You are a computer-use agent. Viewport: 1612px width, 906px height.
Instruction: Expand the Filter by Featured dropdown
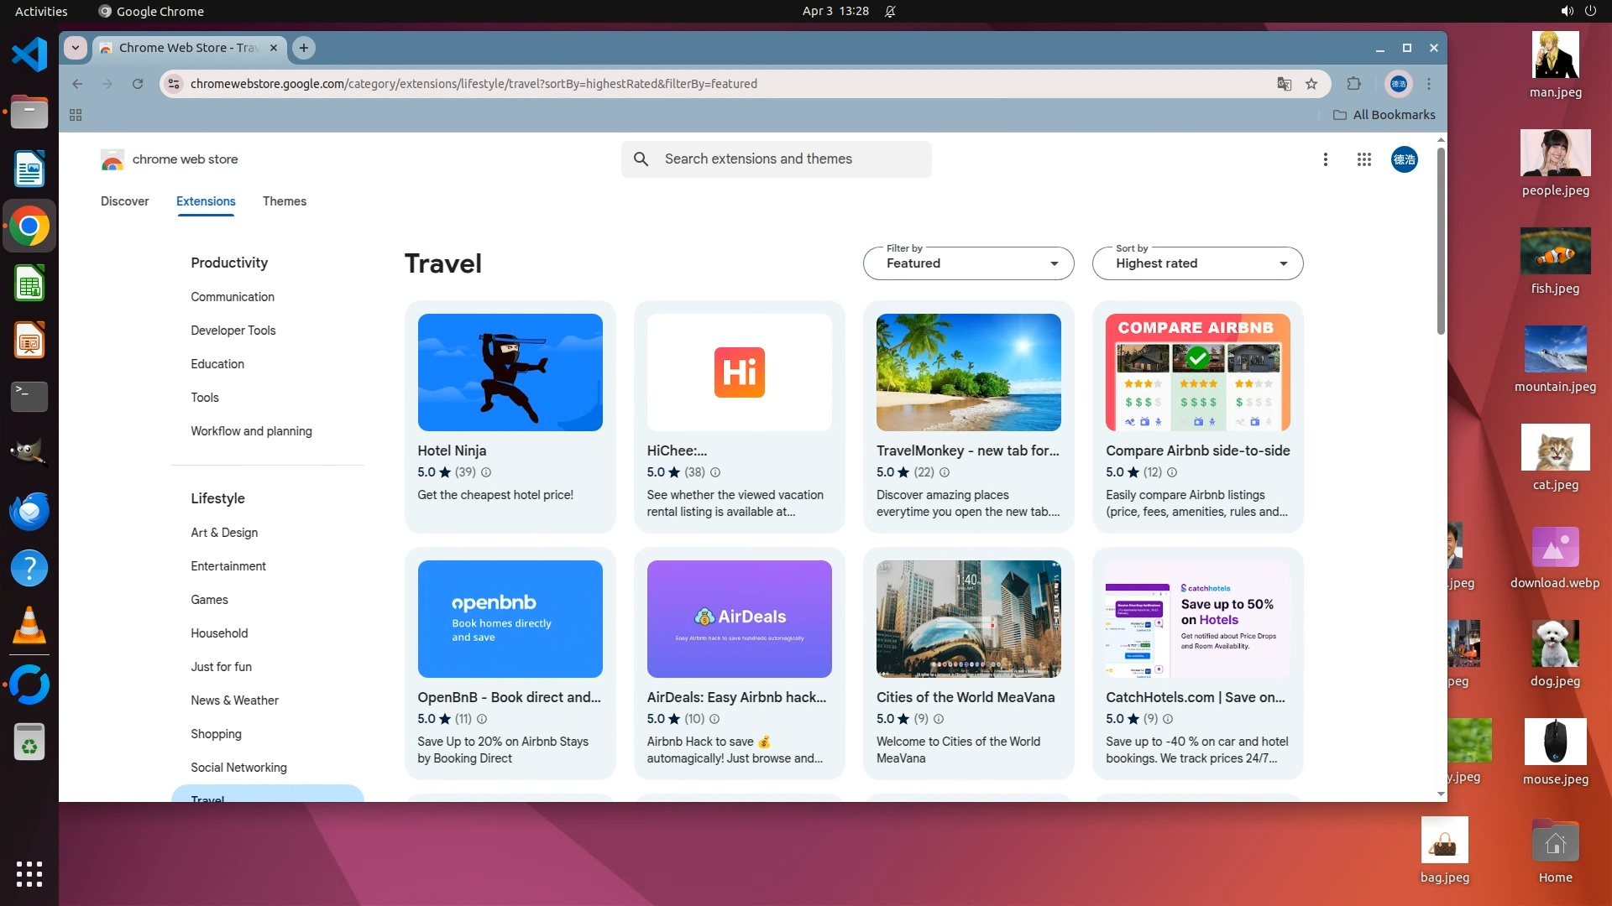click(x=968, y=263)
